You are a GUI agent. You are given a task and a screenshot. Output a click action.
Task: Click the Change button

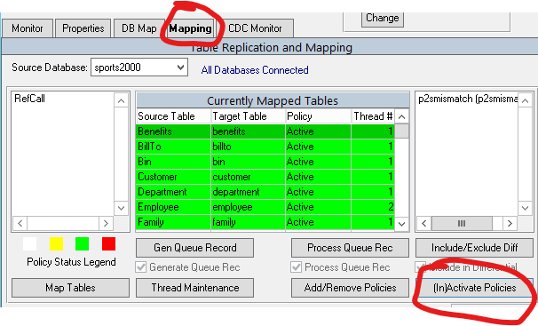coord(383,18)
